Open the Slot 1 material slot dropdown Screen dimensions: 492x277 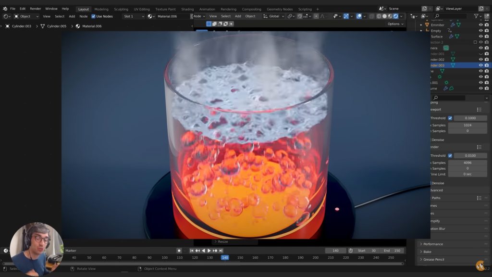pos(133,16)
